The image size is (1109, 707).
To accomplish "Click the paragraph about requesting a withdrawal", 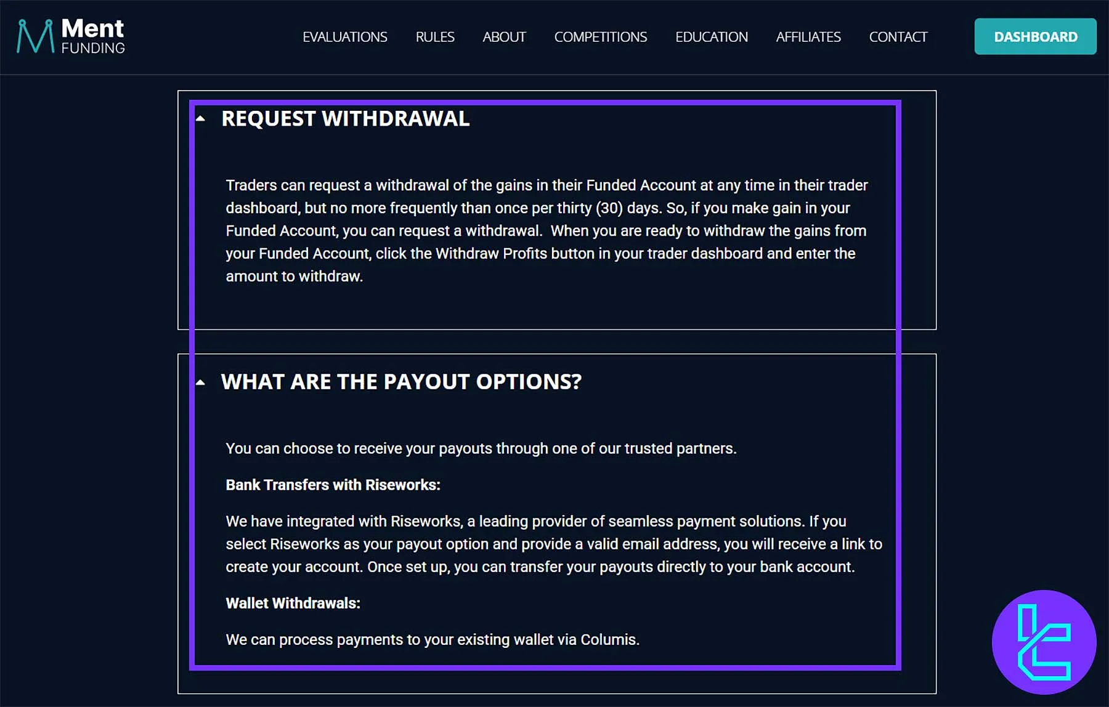I will pyautogui.click(x=546, y=231).
